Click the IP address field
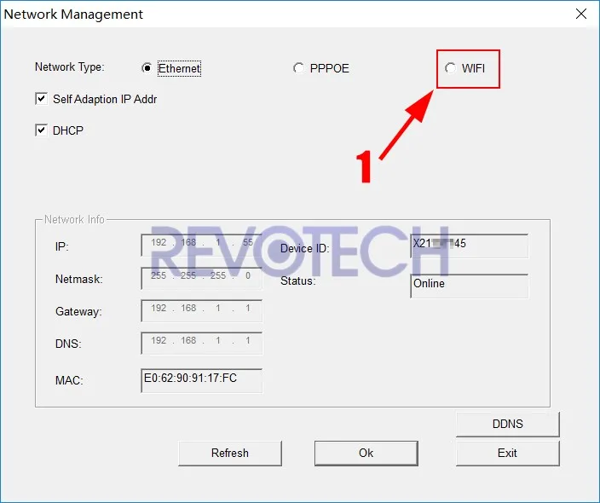Screen dimensions: 600x503 (202, 246)
